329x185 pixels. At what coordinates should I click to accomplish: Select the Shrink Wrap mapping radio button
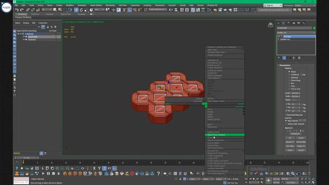tap(289, 81)
